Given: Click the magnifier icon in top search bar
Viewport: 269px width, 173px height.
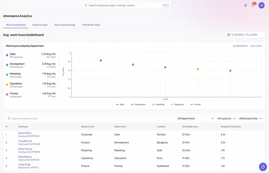Looking at the screenshot, I should [x=86, y=6].
